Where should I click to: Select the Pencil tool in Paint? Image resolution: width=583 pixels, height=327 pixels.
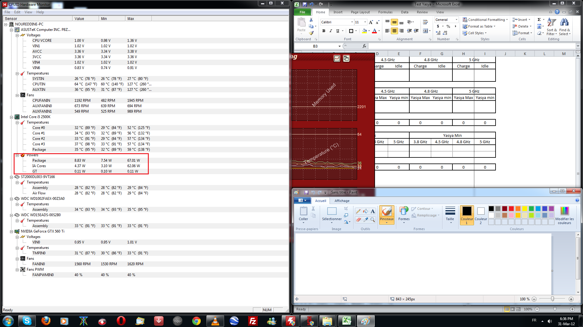point(358,211)
